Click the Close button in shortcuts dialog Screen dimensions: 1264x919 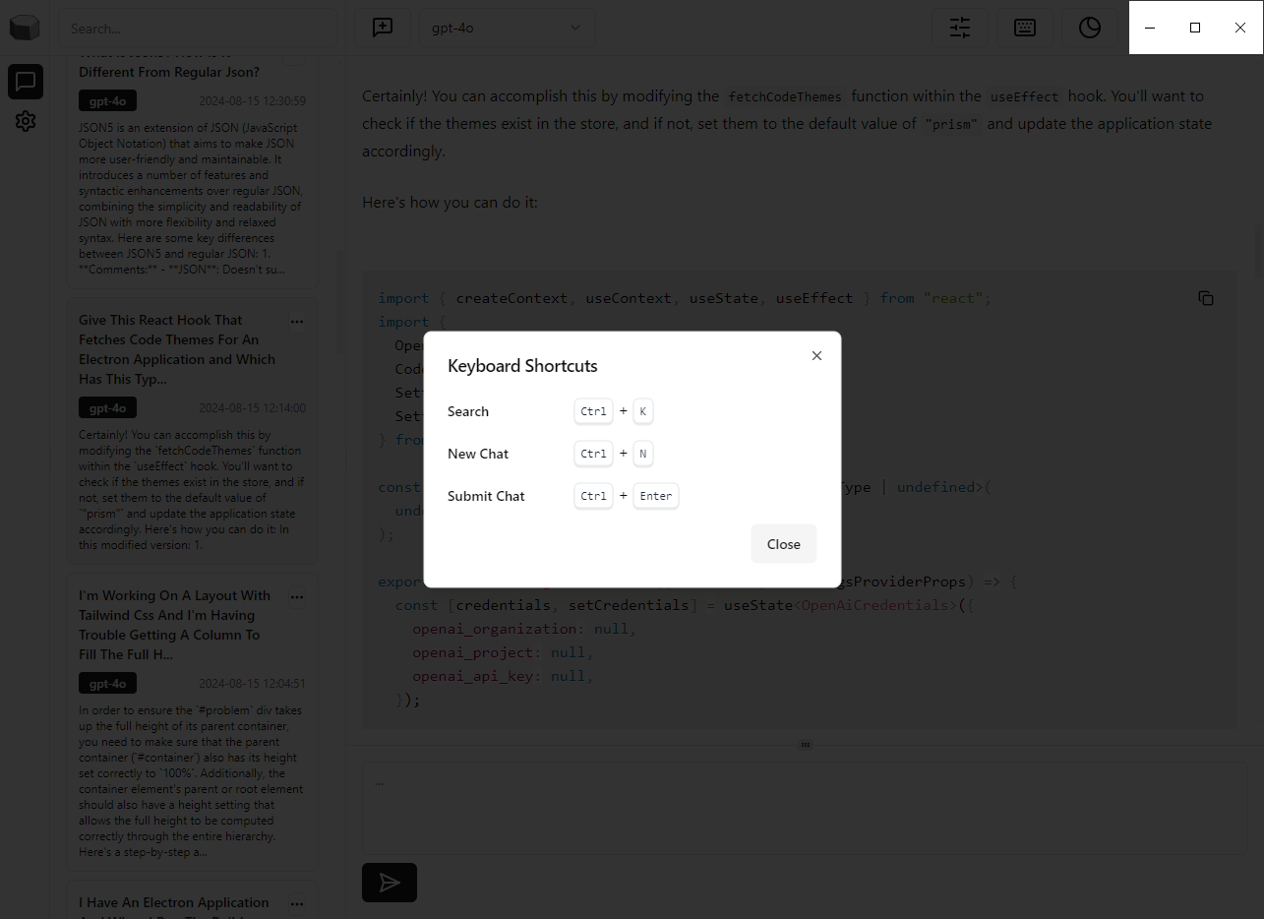[783, 544]
